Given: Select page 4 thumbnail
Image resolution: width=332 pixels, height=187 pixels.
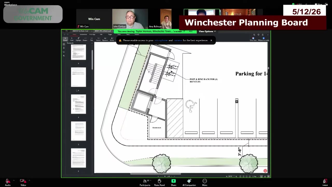Looking at the screenshot, I should point(78,104).
